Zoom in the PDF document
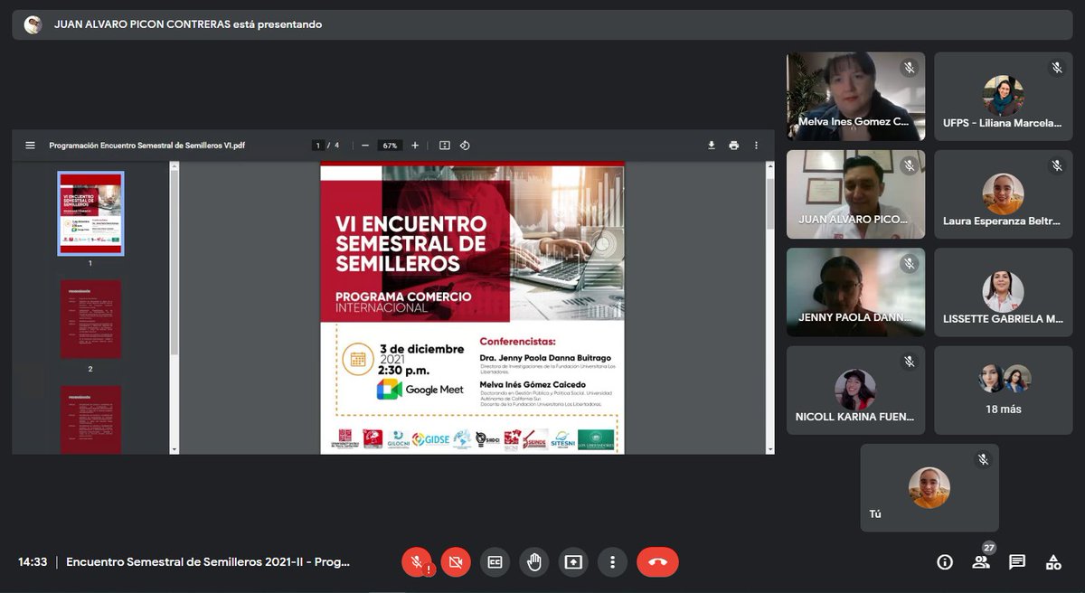Screen dimensions: 1085x593 click(415, 145)
